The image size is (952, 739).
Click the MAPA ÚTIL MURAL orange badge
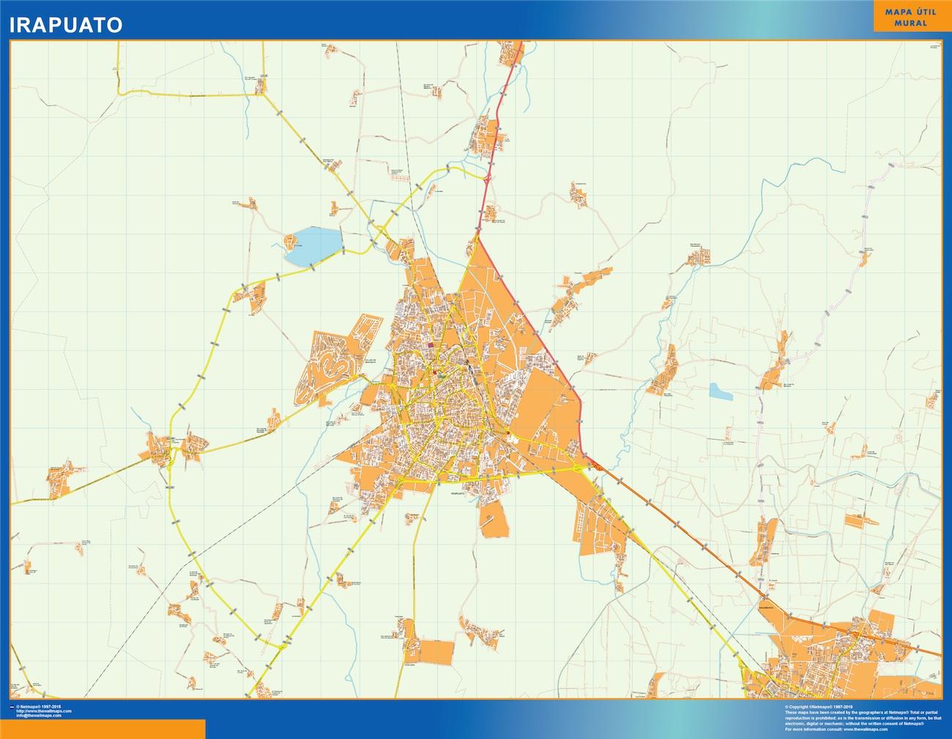pyautogui.click(x=910, y=17)
